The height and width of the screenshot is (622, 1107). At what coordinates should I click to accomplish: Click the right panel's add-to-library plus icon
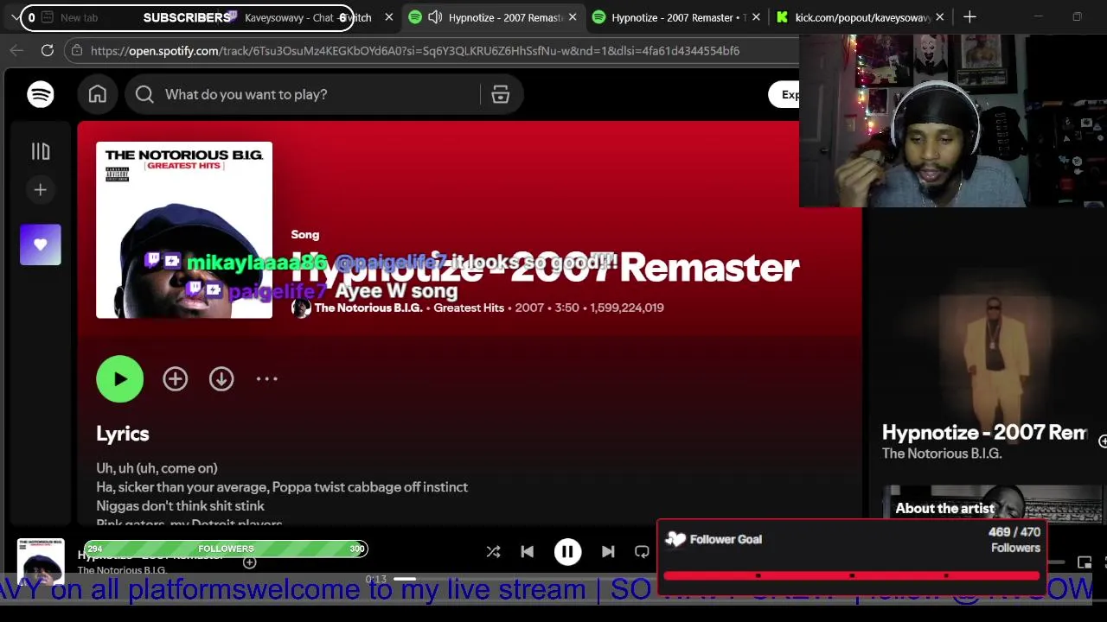pyautogui.click(x=1102, y=441)
